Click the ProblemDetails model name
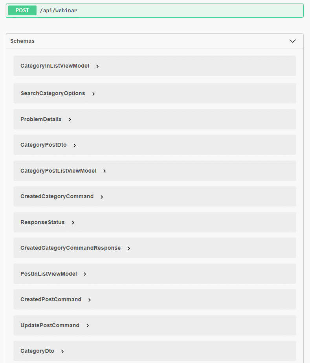Screen dimensions: 310x363 [41, 119]
